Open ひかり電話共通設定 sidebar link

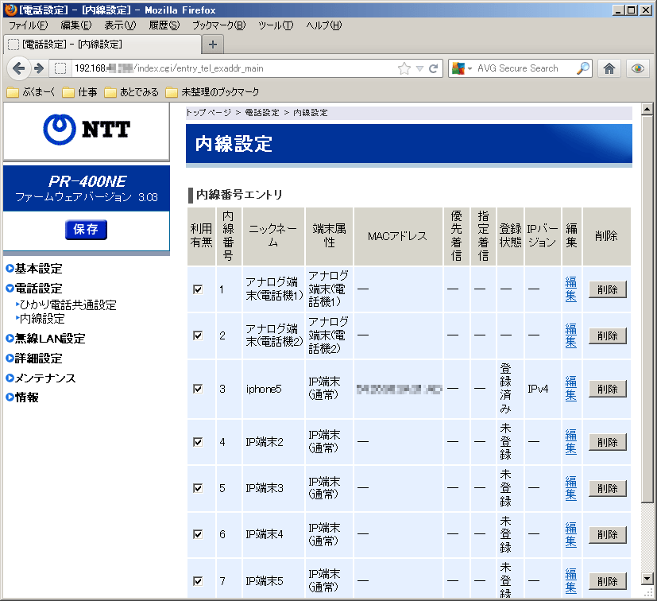(68, 305)
